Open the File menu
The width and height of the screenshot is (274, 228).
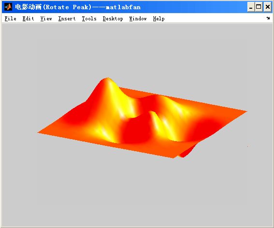(x=11, y=18)
